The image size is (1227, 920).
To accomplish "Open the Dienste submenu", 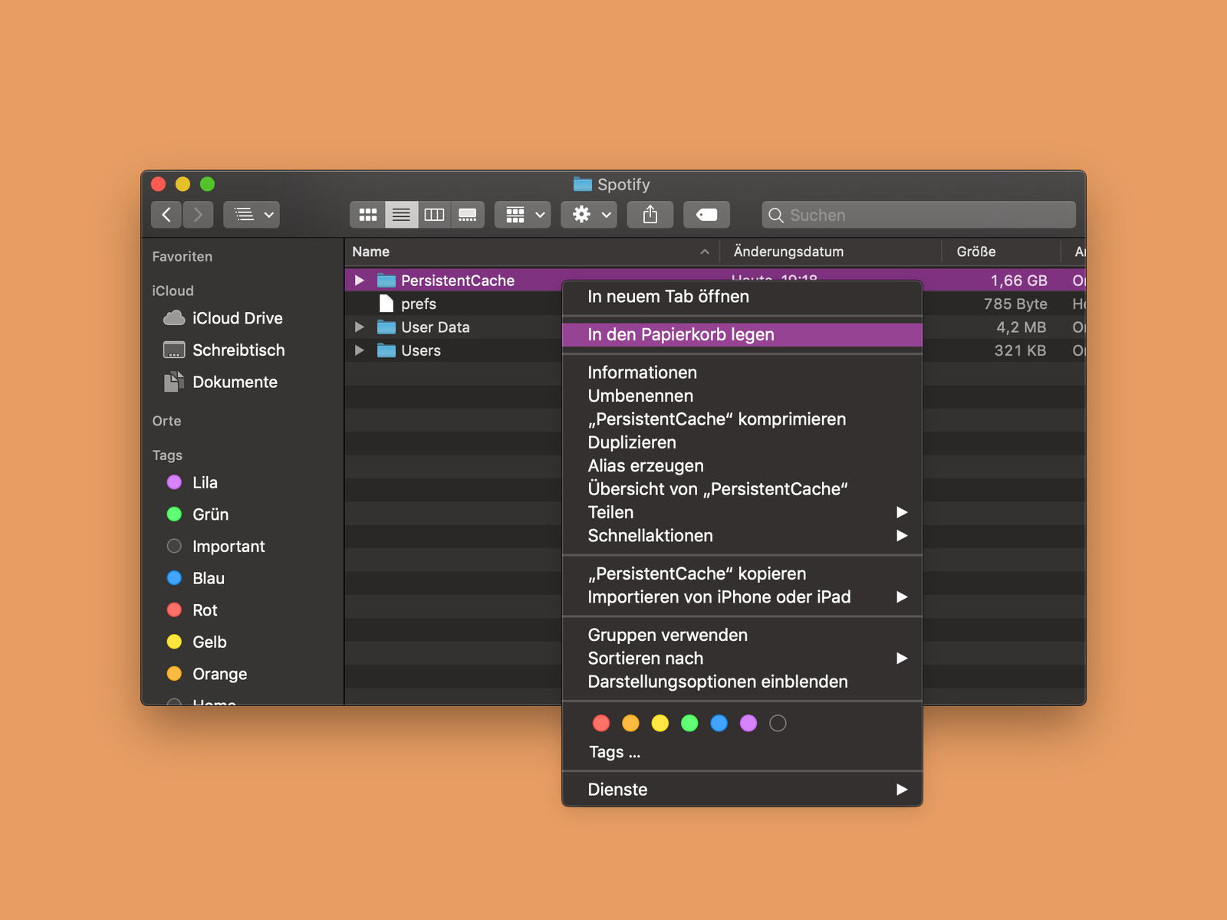I will [742, 790].
